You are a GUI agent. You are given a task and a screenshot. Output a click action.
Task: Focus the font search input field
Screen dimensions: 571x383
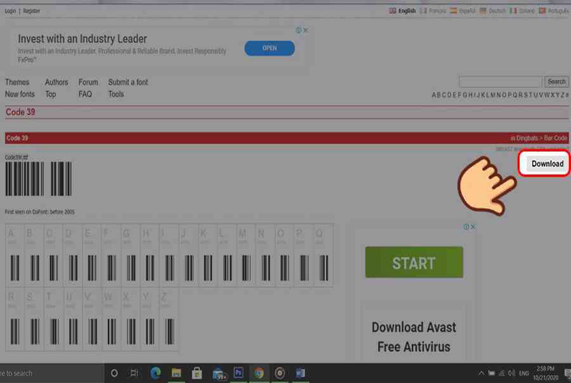(501, 82)
